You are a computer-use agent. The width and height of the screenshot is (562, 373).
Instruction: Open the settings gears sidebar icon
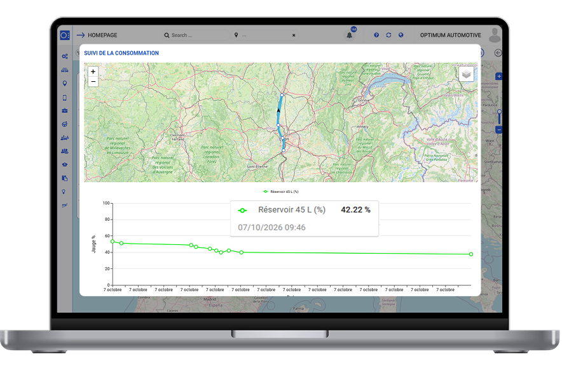pyautogui.click(x=64, y=56)
